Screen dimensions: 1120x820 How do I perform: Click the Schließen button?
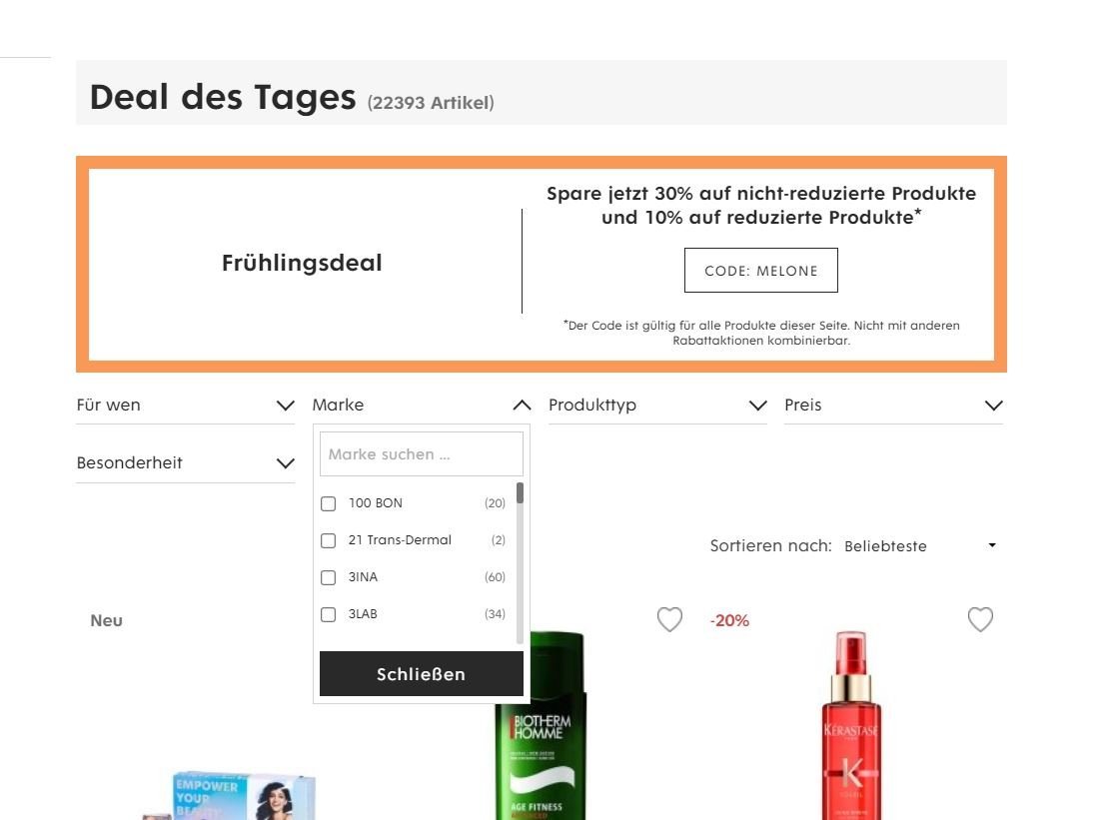(422, 673)
